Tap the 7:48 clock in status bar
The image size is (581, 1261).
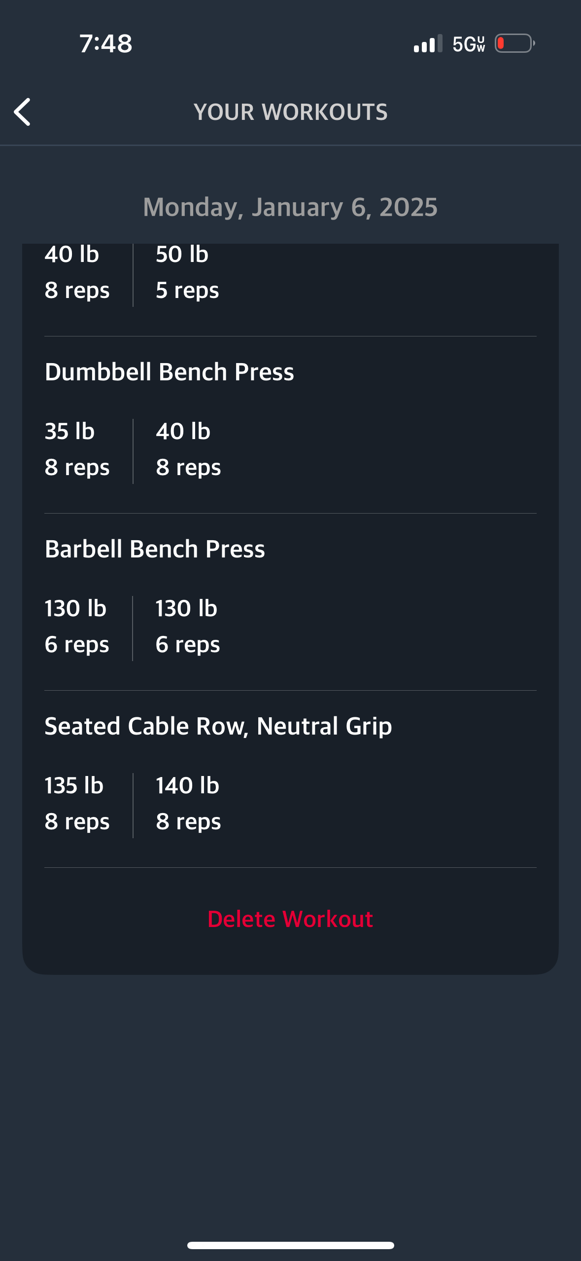[106, 43]
